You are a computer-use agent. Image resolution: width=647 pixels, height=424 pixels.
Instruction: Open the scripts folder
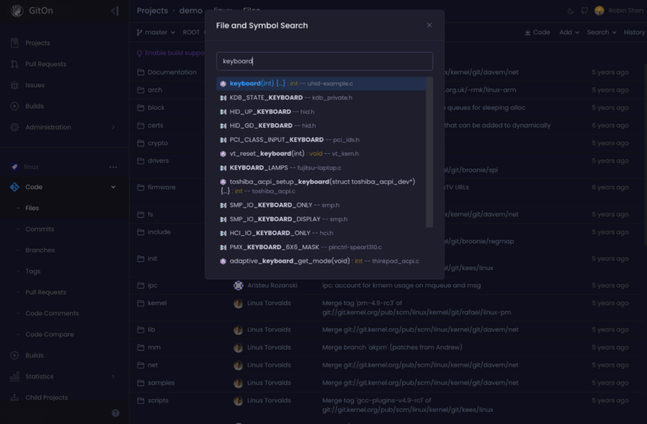[158, 401]
